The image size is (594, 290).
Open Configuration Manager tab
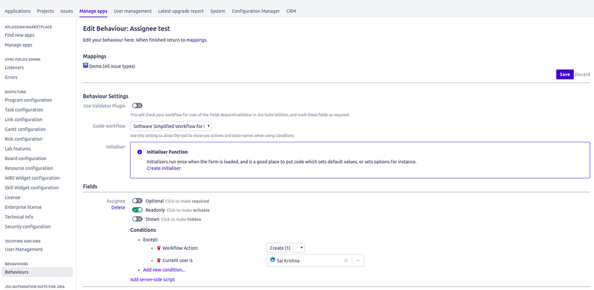[x=256, y=11]
